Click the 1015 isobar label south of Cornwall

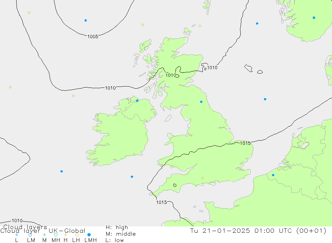tap(162, 203)
